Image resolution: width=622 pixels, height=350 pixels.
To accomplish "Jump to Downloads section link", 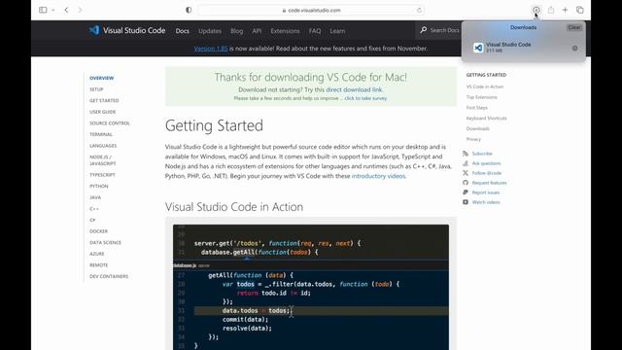I will pos(477,128).
